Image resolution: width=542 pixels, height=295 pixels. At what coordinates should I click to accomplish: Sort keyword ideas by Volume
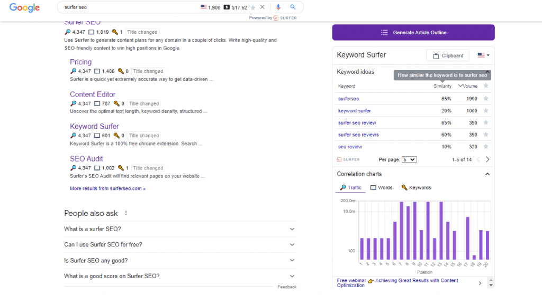[468, 86]
